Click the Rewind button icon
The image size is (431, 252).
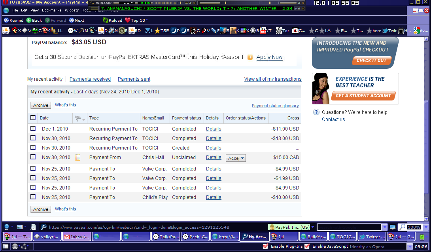coord(6,20)
